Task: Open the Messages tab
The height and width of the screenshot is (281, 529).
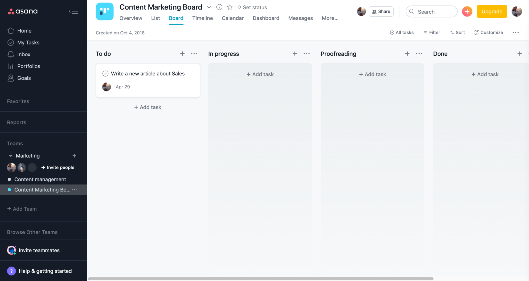Action: (300, 18)
